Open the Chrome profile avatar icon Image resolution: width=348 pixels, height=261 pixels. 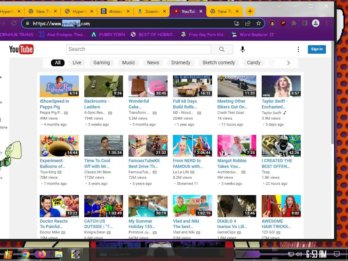click(316, 23)
